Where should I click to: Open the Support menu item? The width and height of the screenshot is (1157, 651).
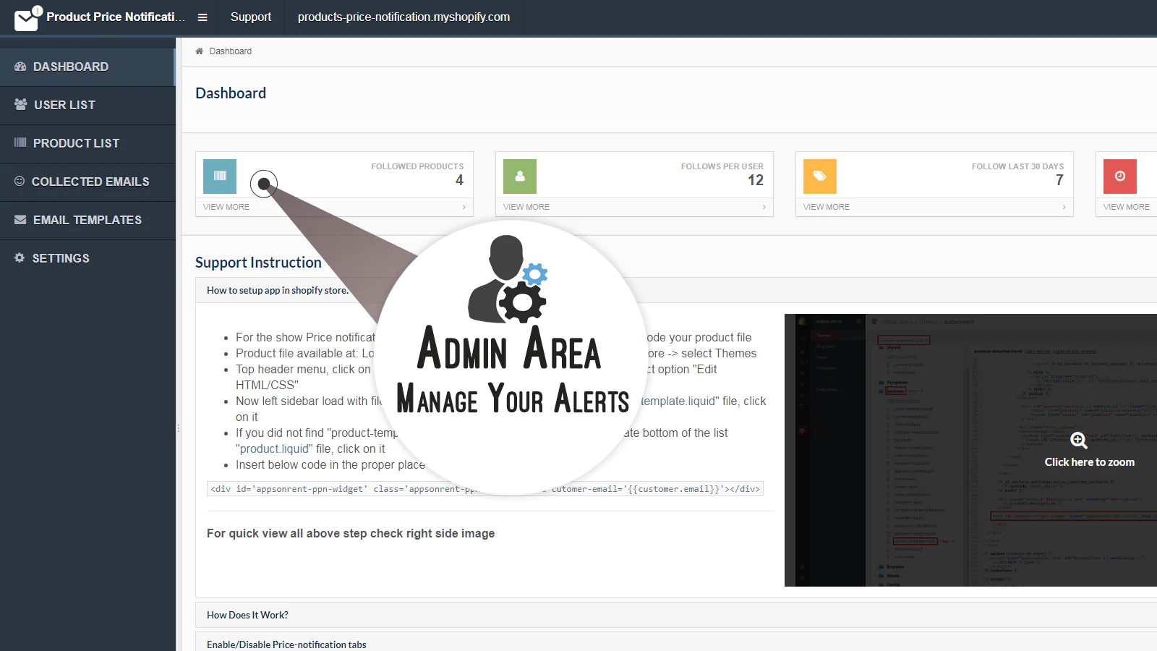pos(251,17)
